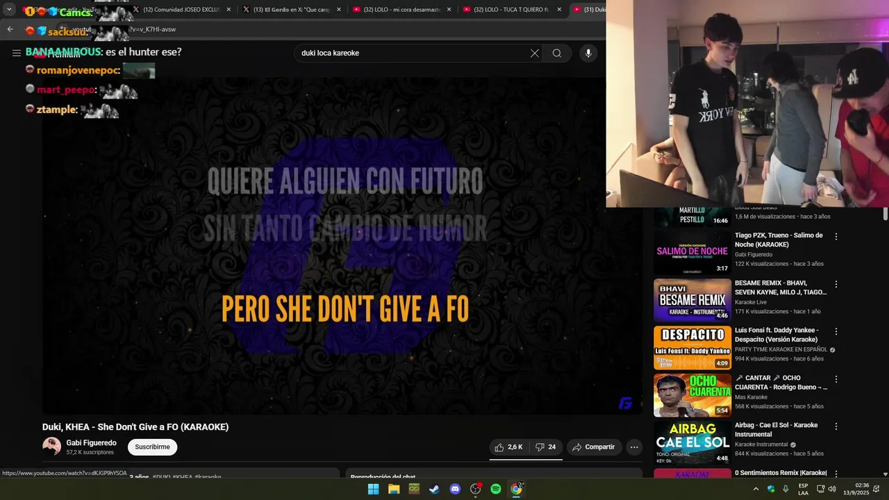Open options menu for 0 Sentimientos Remix
The image size is (889, 500).
point(836,474)
